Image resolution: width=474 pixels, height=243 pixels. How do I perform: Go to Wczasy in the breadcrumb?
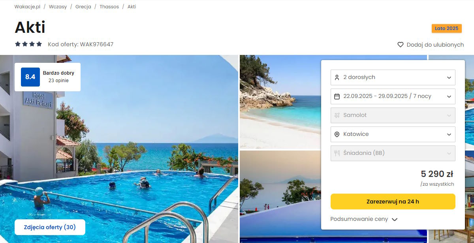tap(58, 7)
